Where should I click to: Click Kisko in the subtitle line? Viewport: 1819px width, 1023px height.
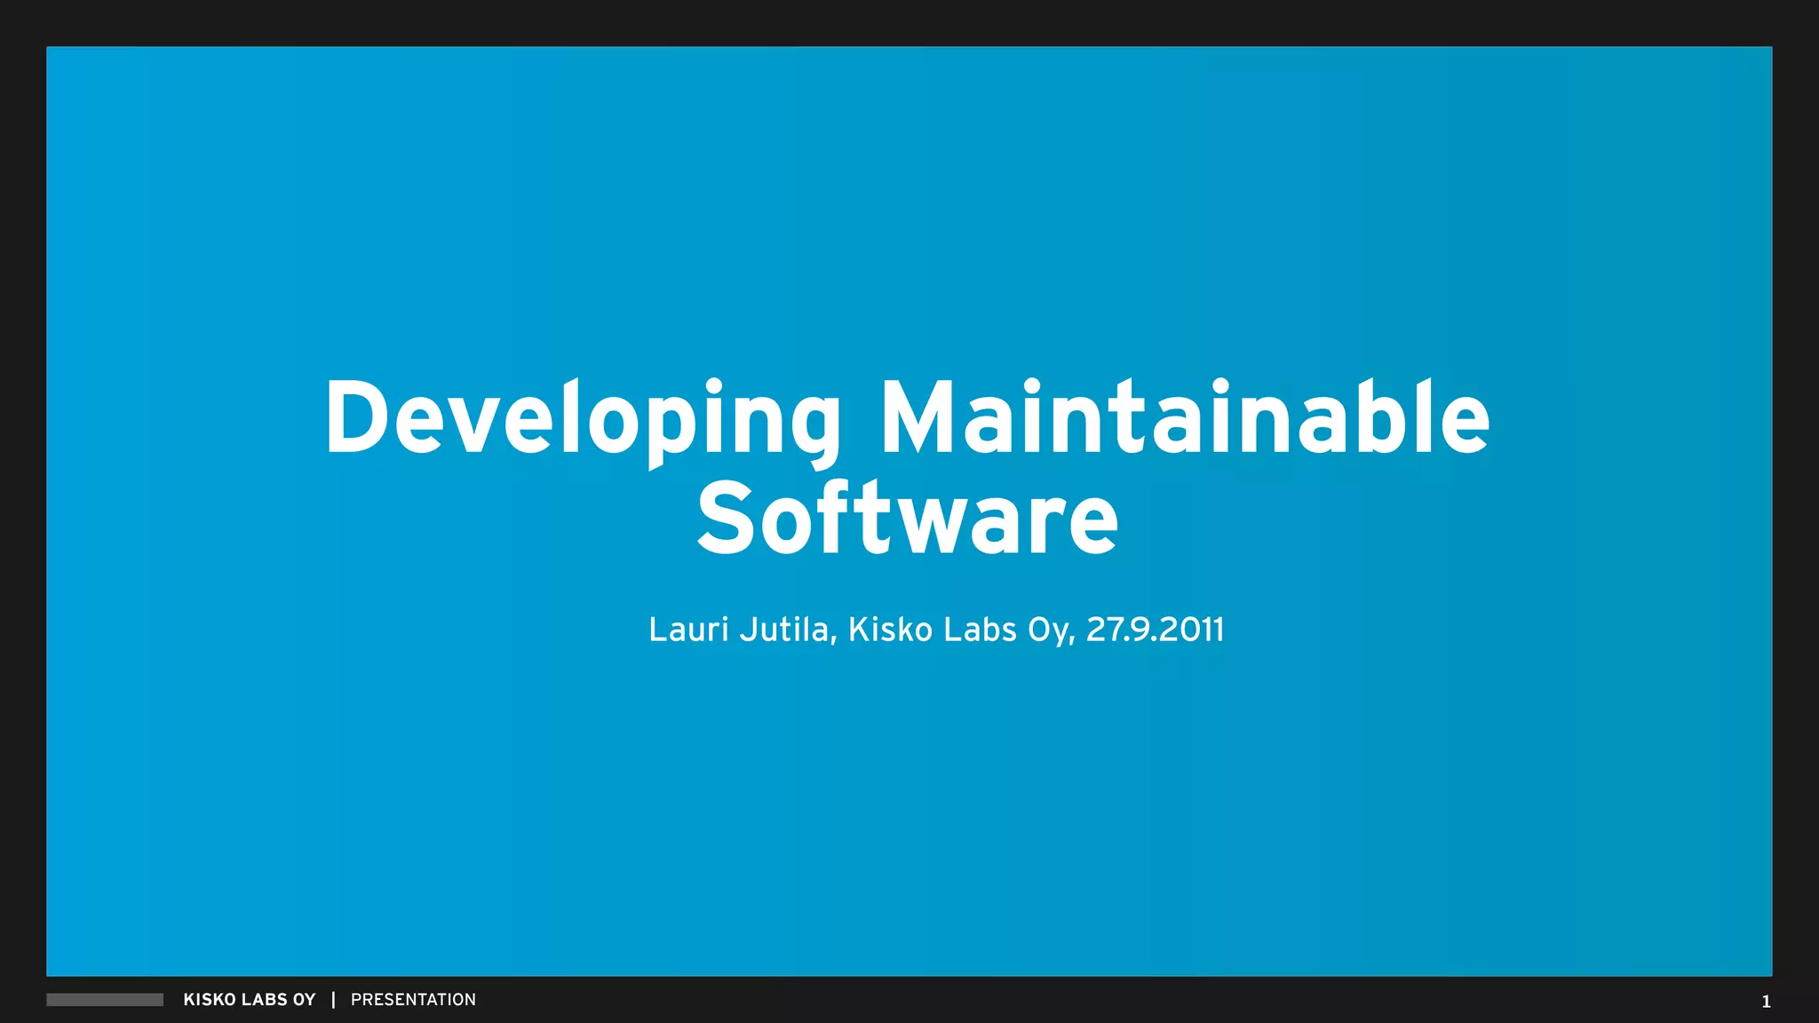click(x=890, y=629)
